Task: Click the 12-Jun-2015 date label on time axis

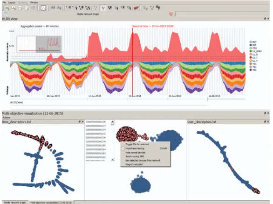Action: pyautogui.click(x=135, y=96)
